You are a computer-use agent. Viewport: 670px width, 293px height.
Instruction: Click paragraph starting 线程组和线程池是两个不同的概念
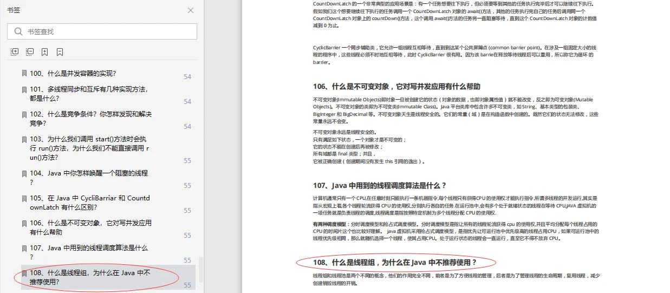456,279
